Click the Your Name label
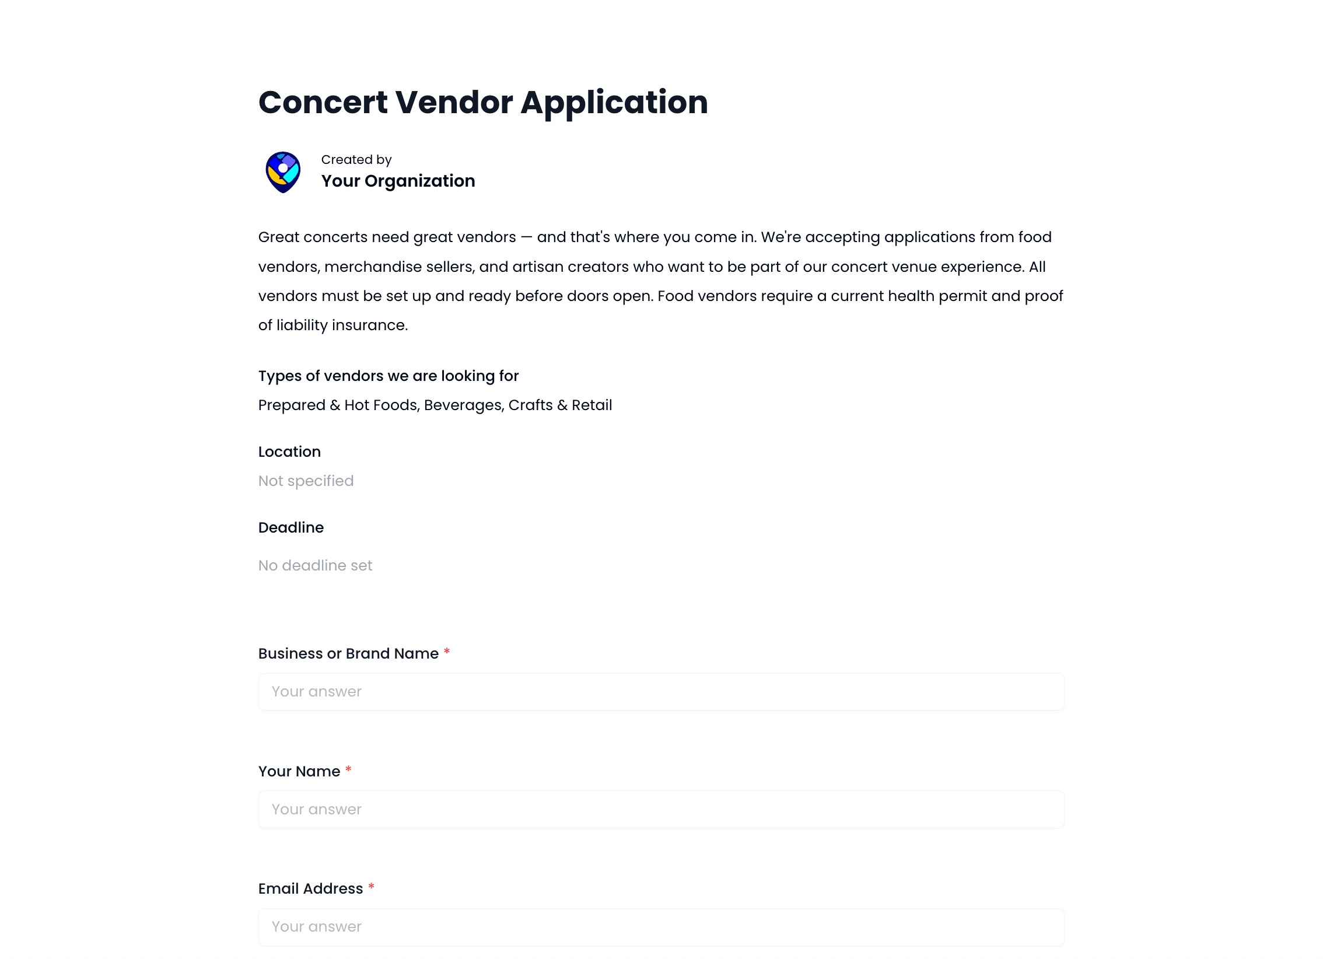The width and height of the screenshot is (1323, 959). [298, 771]
